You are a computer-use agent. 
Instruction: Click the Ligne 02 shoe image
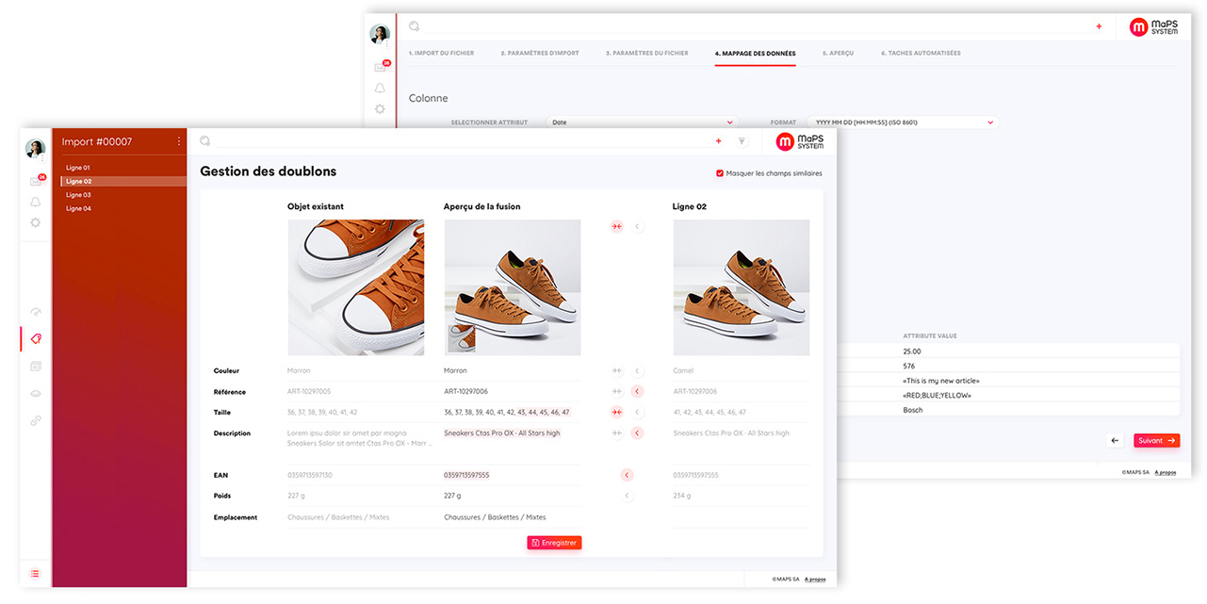click(x=742, y=287)
